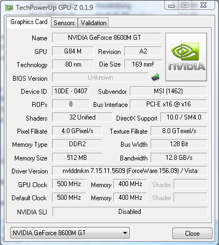Click the Pixel Fillrate field 4.0 GPixel/s

pos(77,131)
